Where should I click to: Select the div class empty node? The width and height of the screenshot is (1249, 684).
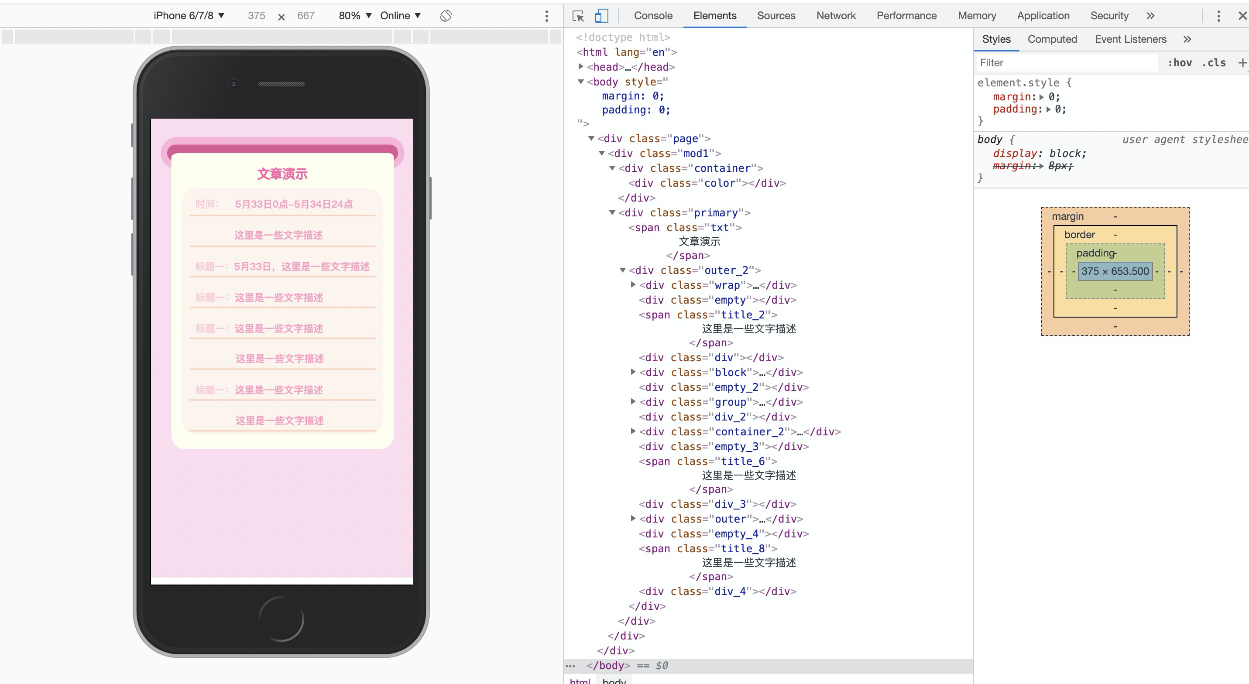tap(717, 300)
